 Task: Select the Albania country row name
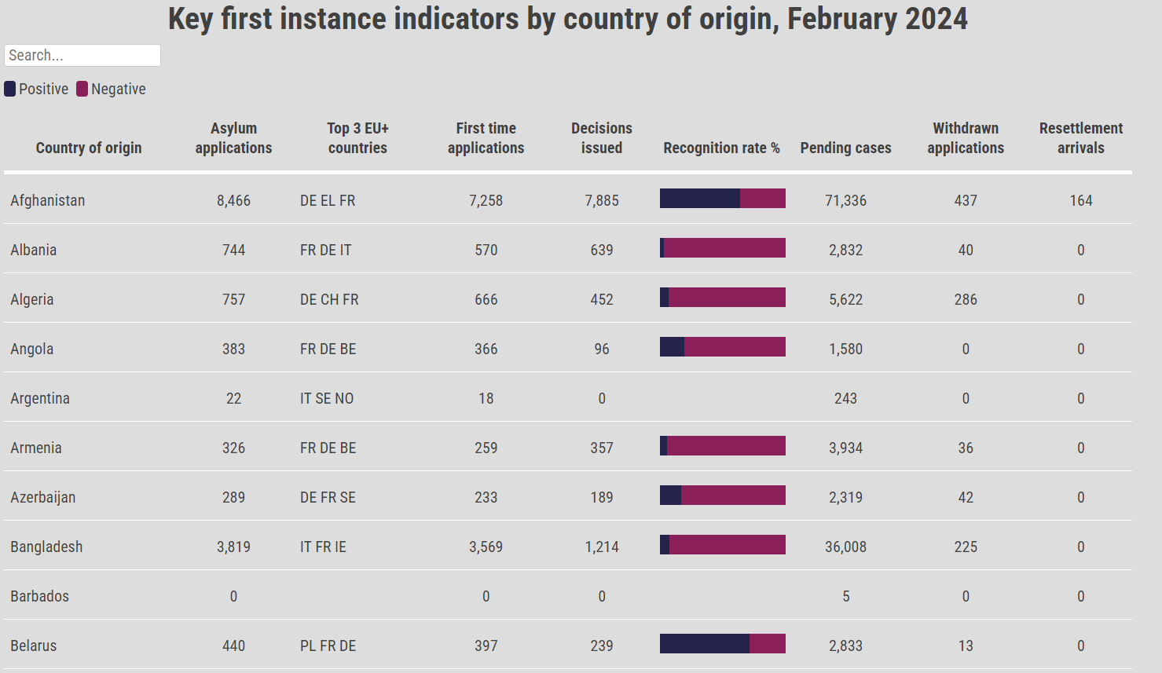point(34,250)
